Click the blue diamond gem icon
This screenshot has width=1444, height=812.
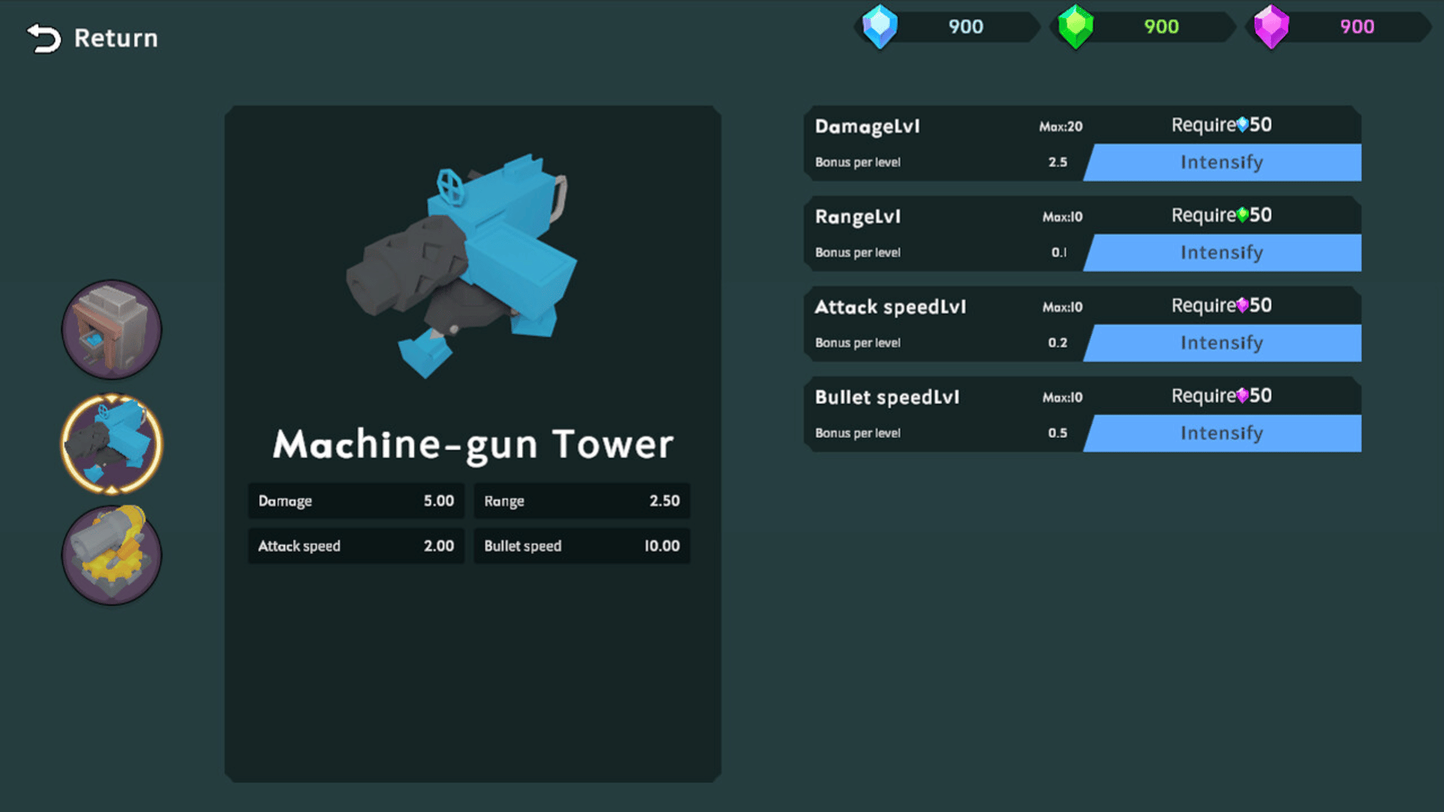click(879, 27)
